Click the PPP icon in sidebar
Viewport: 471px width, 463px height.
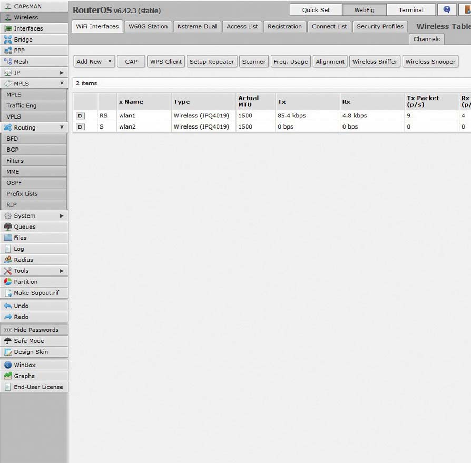click(8, 51)
